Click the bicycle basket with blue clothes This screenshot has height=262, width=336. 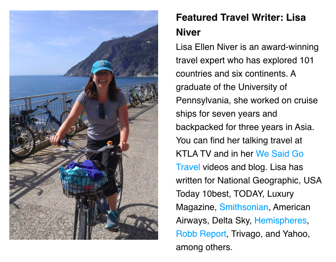pyautogui.click(x=87, y=179)
